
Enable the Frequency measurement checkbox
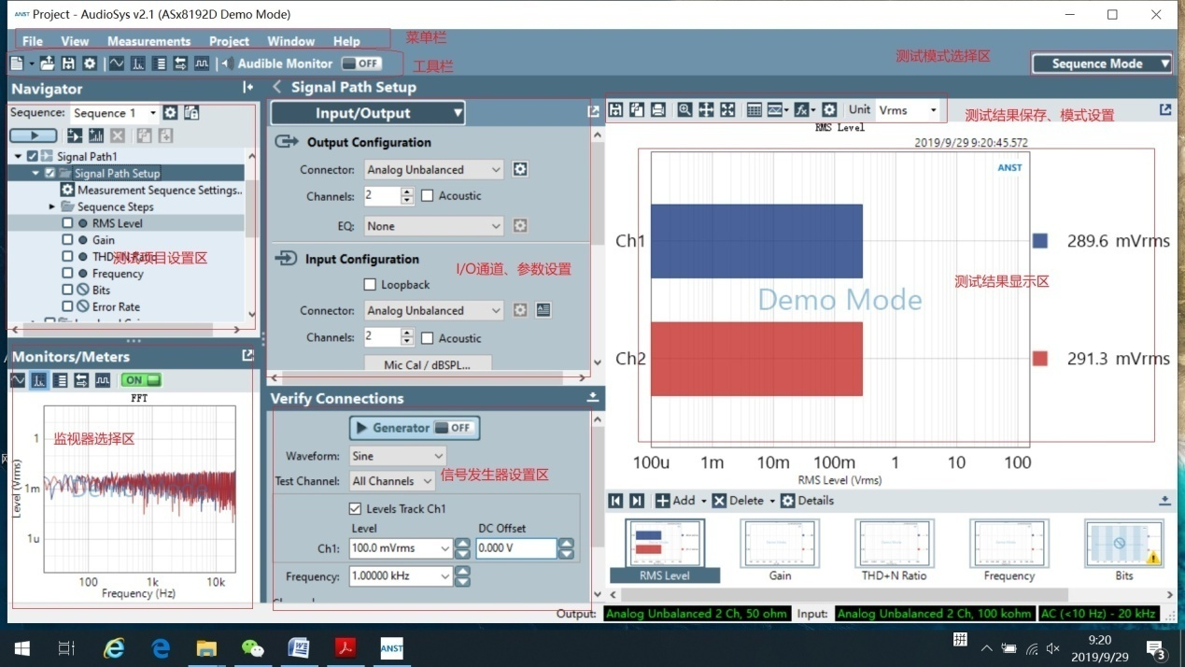point(67,274)
